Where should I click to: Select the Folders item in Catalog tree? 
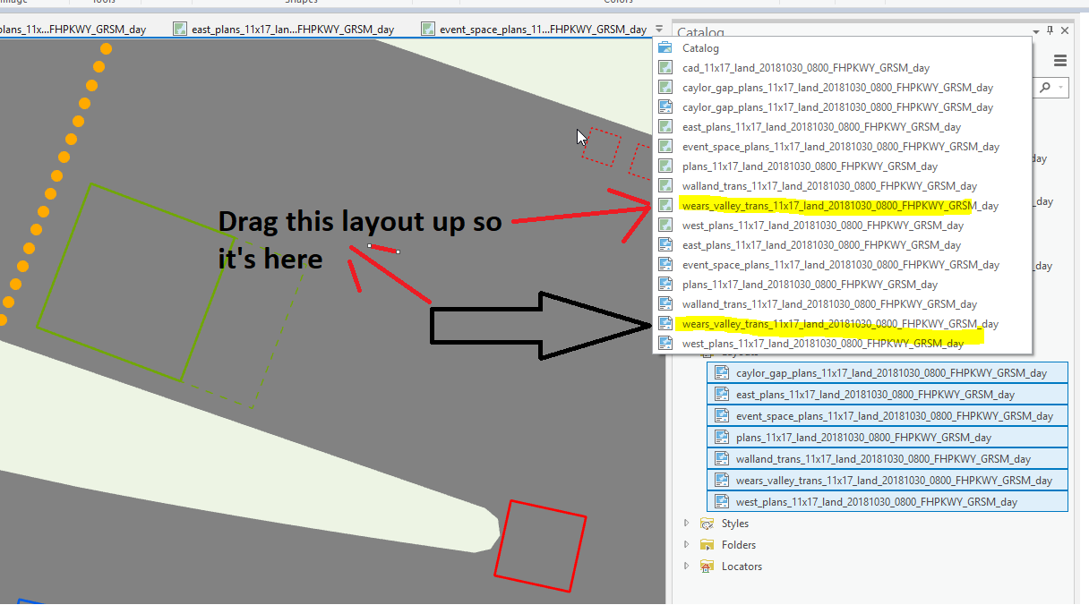(739, 545)
